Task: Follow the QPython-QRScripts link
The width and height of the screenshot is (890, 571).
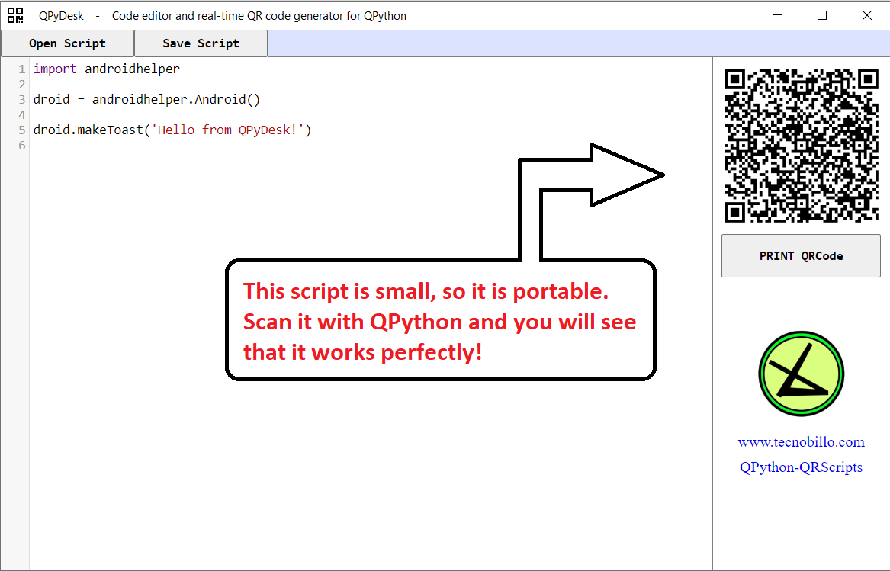Action: click(801, 467)
